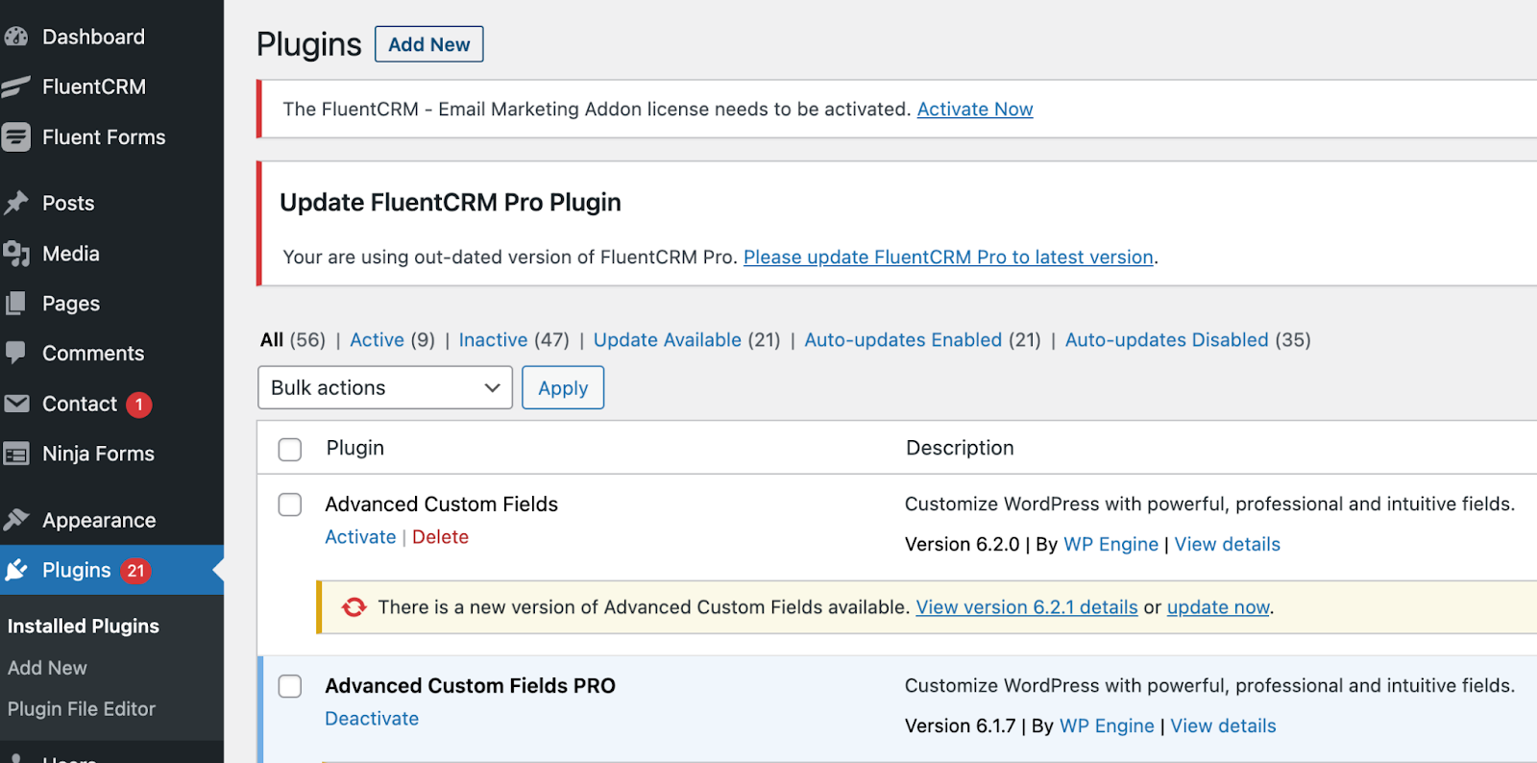The height and width of the screenshot is (763, 1537).
Task: Click WP Engine link for version 6.1.7
Action: coord(1107,726)
